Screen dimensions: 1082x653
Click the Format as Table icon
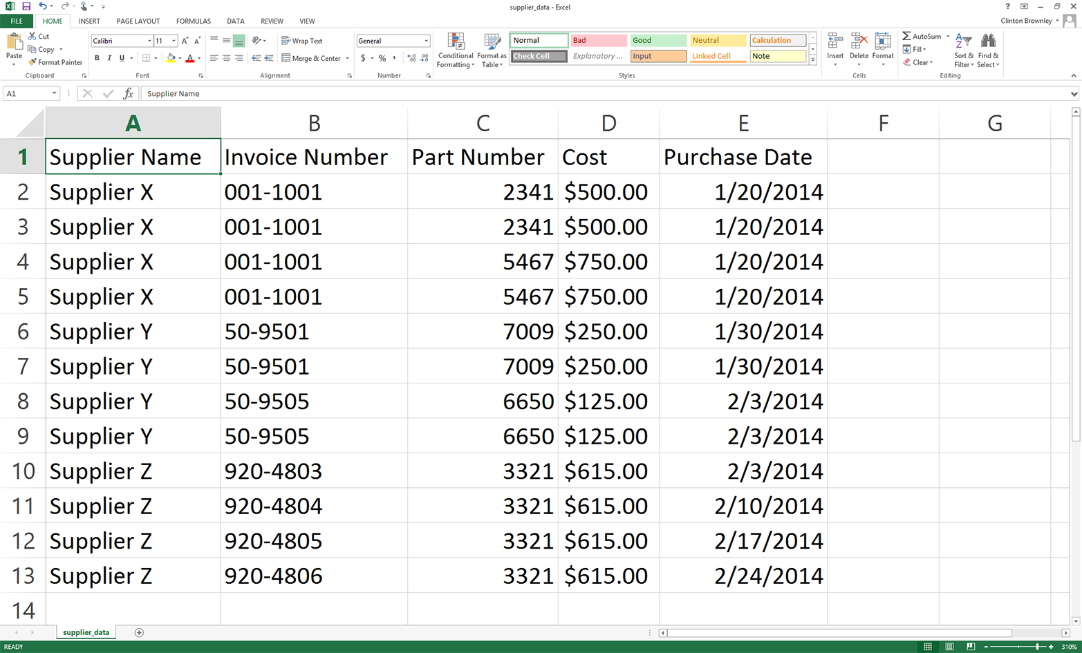pyautogui.click(x=492, y=50)
